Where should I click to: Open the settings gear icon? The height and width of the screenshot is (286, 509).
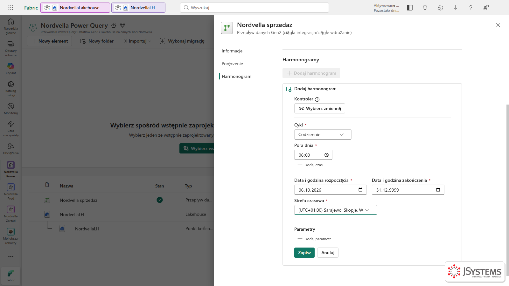pyautogui.click(x=440, y=8)
